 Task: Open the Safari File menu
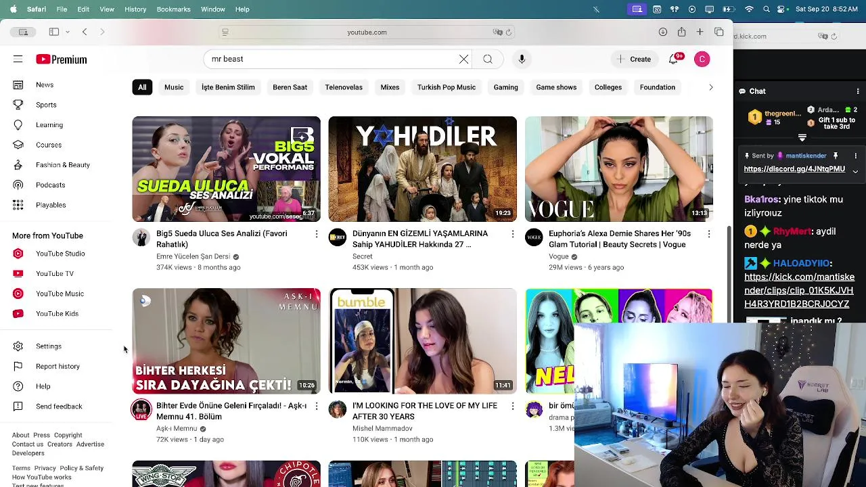62,9
